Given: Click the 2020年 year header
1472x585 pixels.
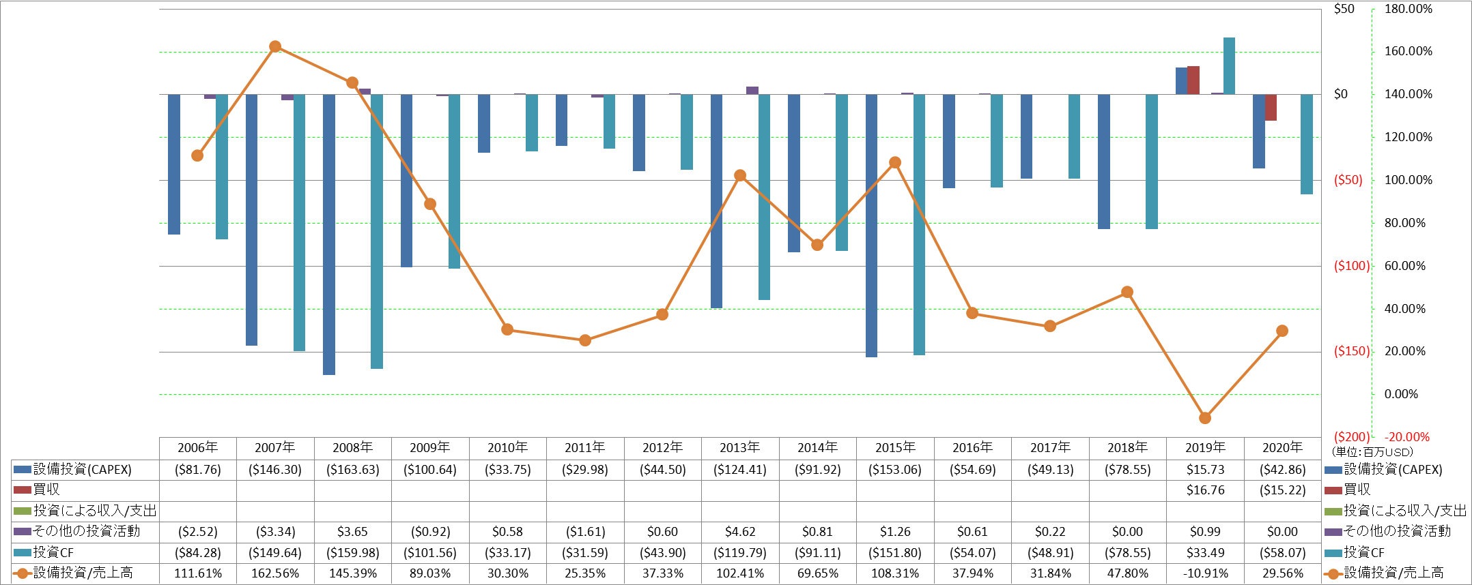Looking at the screenshot, I should (1282, 448).
